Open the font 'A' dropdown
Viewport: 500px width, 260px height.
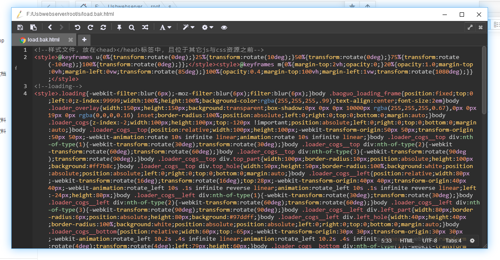tap(165, 27)
